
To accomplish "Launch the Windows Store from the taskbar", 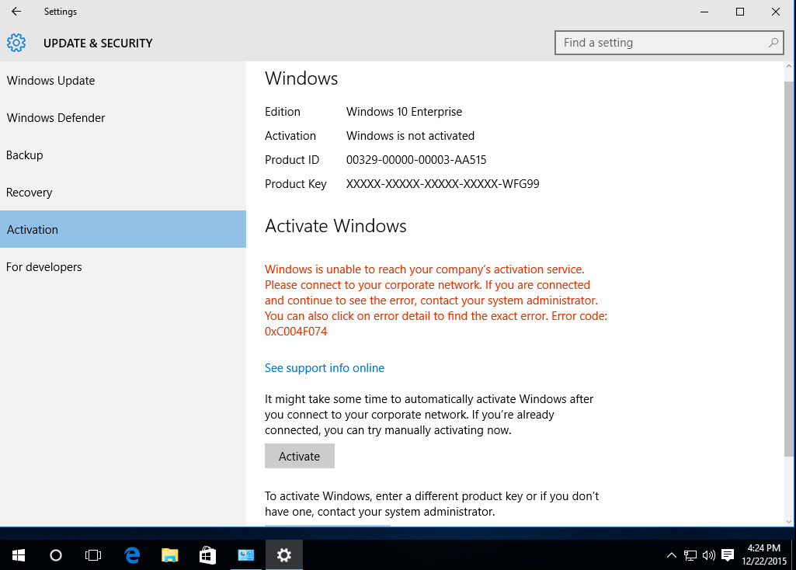I will coord(207,554).
